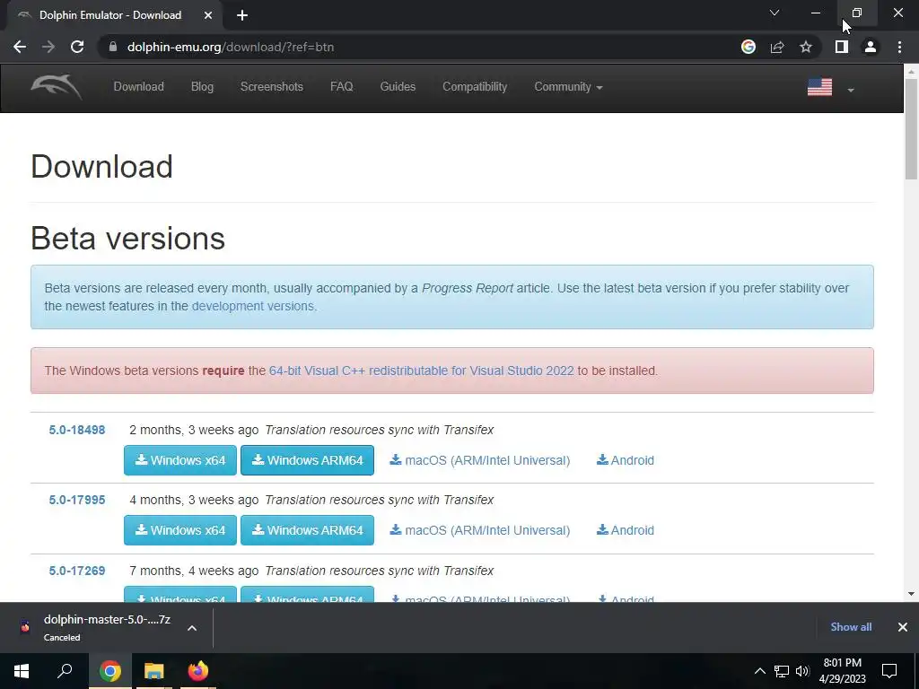Screen dimensions: 919x689
Task: Open the FAQ nav item
Action: (342, 87)
